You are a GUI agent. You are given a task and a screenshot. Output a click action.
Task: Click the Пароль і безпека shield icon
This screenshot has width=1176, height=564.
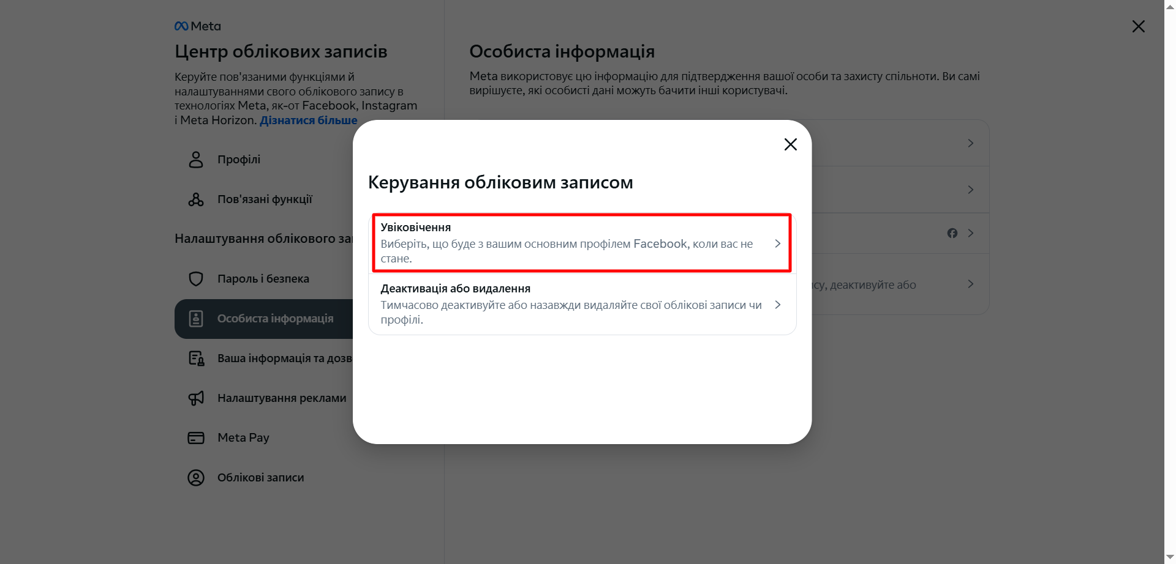click(x=196, y=279)
